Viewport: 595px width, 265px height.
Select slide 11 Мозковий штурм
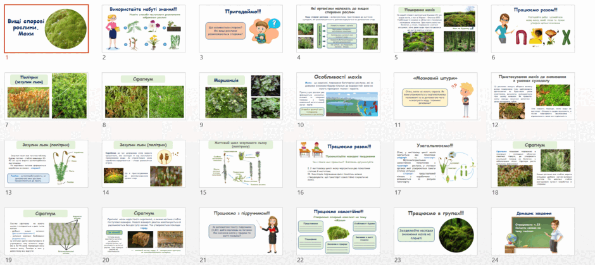point(435,96)
